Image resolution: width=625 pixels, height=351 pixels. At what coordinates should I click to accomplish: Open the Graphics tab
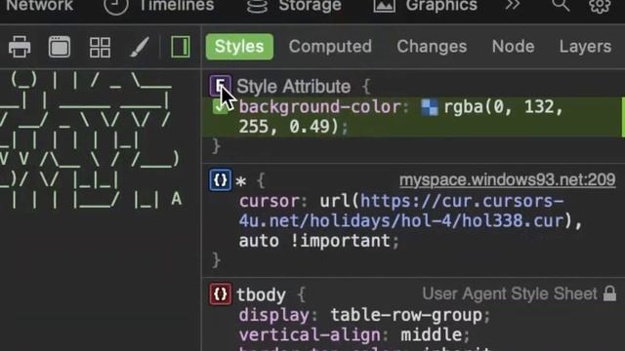pos(425,6)
